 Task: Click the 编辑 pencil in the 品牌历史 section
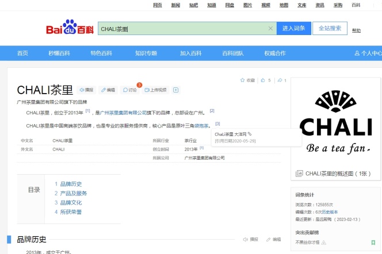tap(268, 240)
